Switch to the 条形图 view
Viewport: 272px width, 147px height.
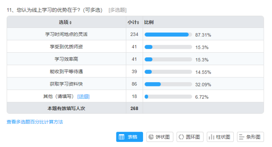[x=250, y=137]
